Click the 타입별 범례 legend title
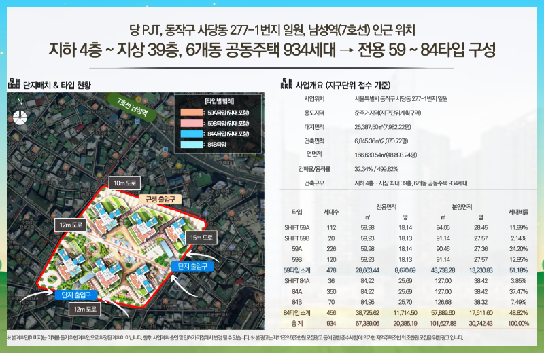Screen dimensions: 544x353 click(x=219, y=101)
